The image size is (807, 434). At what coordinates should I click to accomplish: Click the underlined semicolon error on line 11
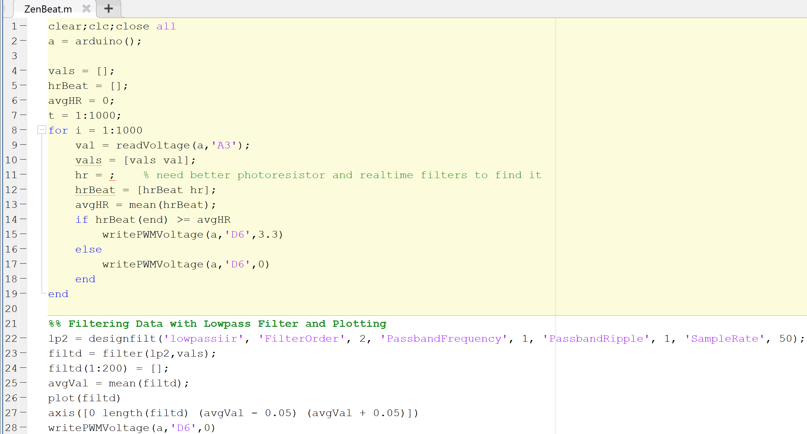tap(112, 175)
